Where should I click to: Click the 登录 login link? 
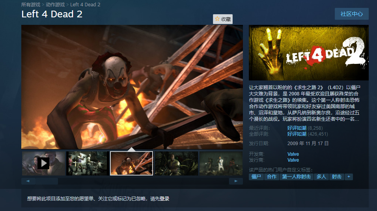click(x=164, y=199)
